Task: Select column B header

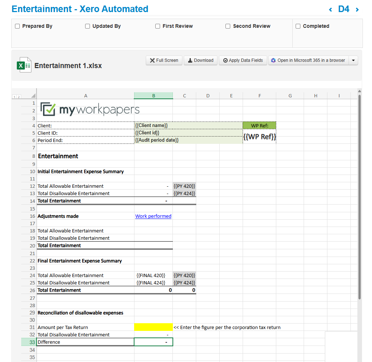Action: click(x=153, y=96)
